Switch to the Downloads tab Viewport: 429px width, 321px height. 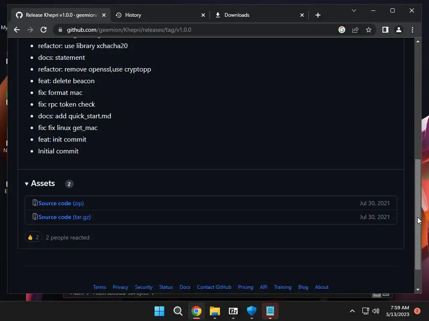[259, 15]
